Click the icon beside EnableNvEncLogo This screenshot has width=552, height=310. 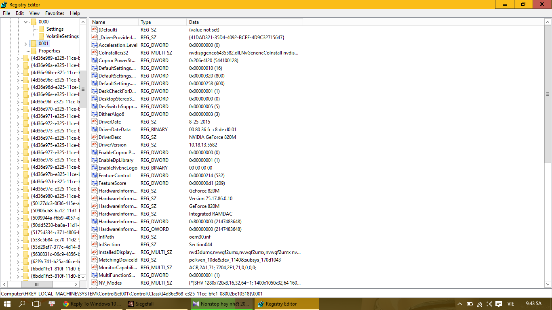click(95, 168)
